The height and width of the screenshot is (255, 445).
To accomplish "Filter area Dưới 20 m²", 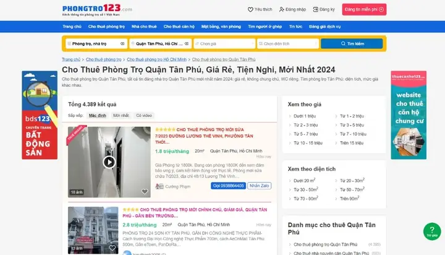I will 304,181.
